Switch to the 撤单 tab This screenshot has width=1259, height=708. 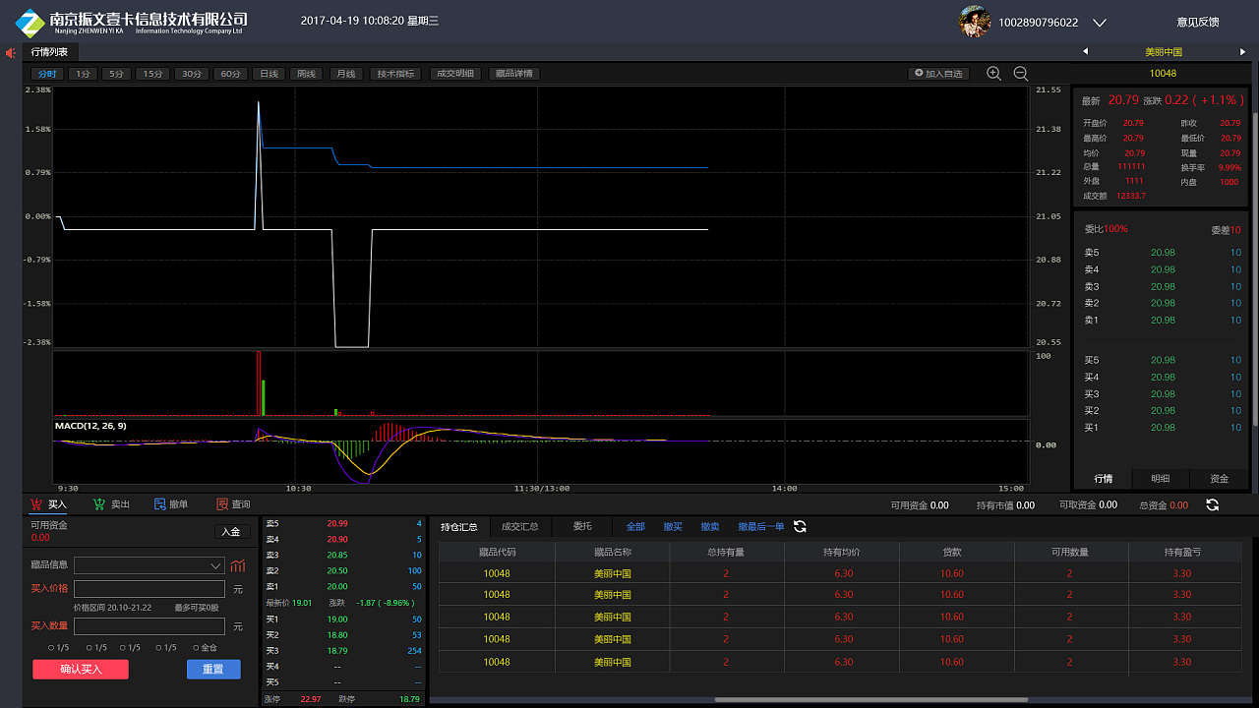(x=171, y=504)
